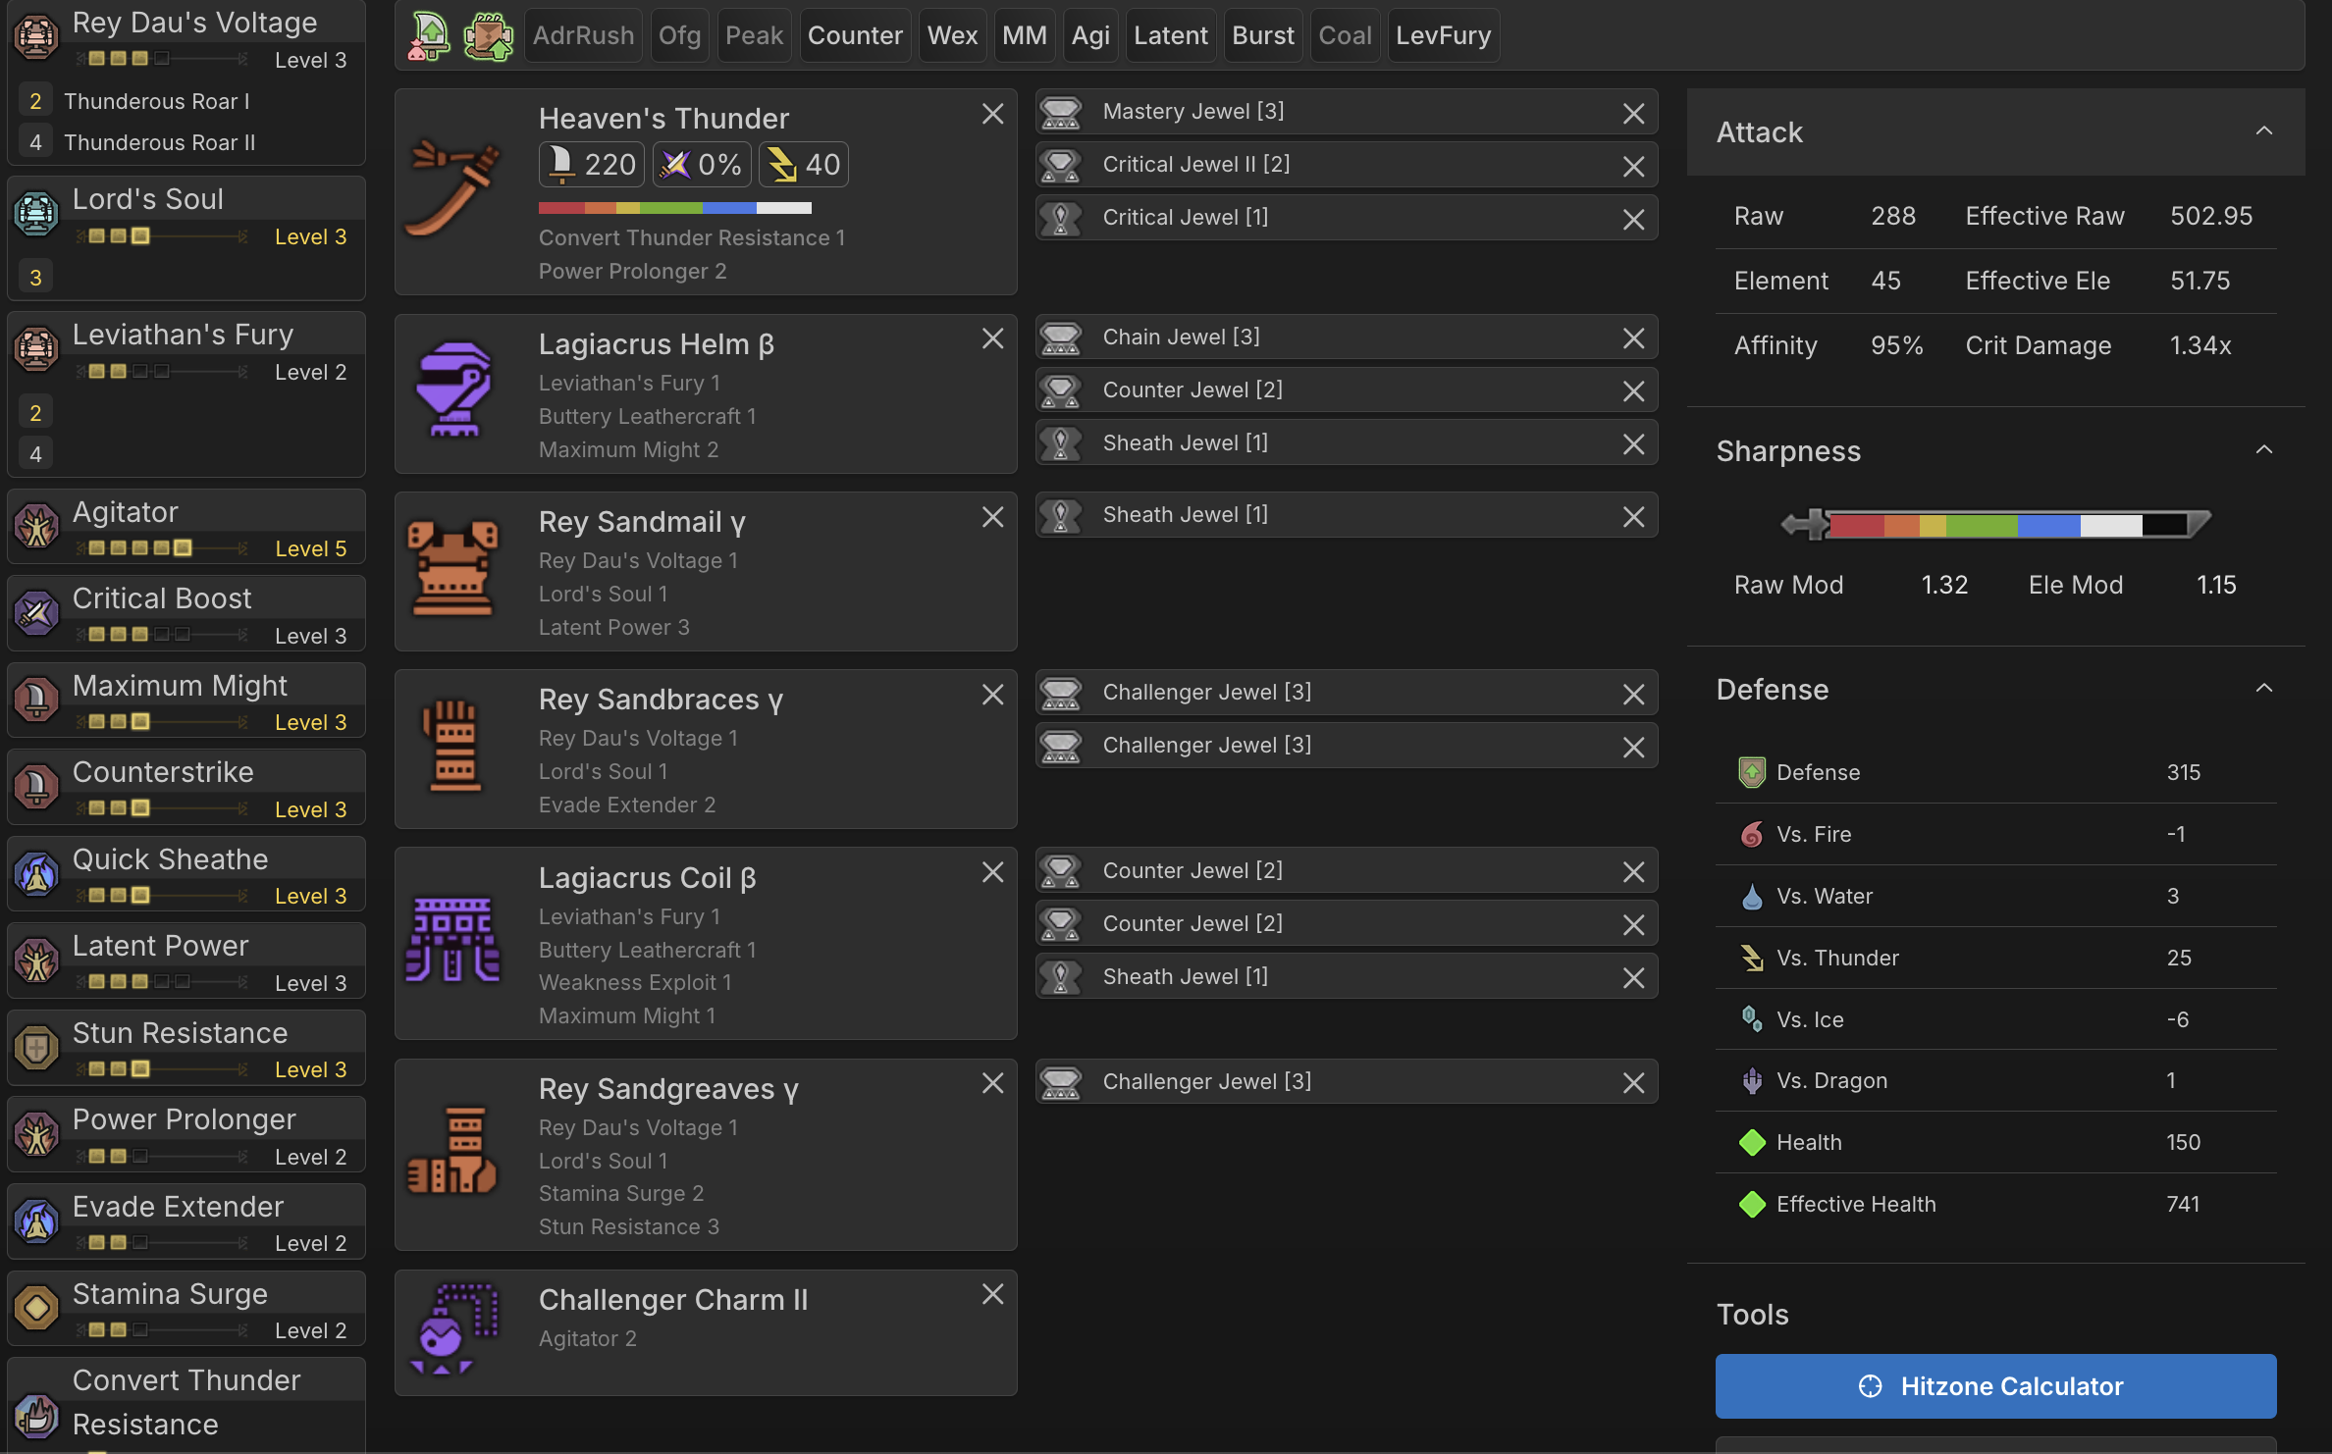Click the Lagiacrus Coil β waist icon
Viewport: 2332px width, 1454px height.
coord(453,939)
